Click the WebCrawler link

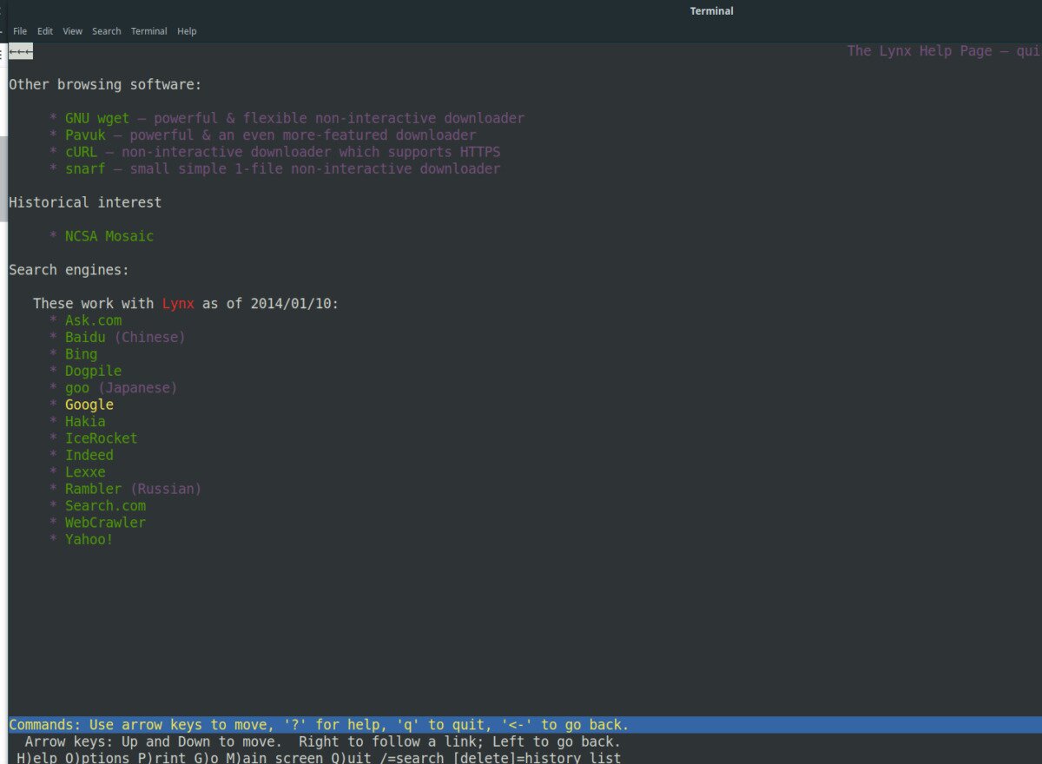tap(105, 523)
